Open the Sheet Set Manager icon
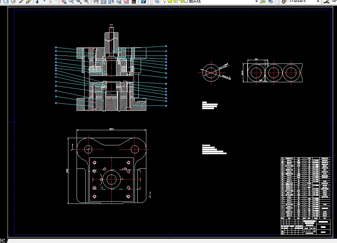Image resolution: width=337 pixels, height=243 pixels. [119, 2]
